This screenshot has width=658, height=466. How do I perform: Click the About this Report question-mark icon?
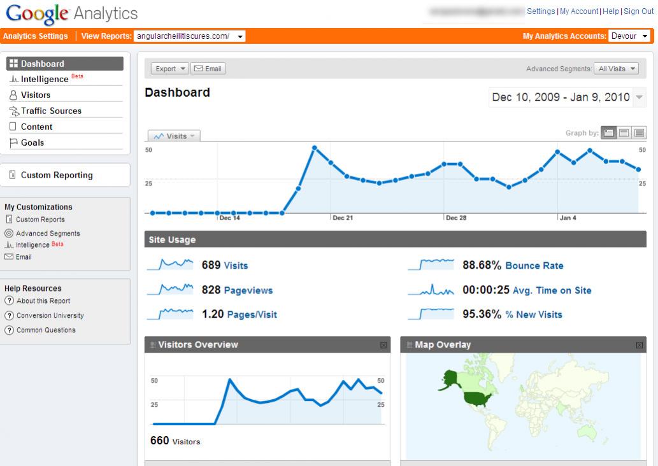(x=9, y=300)
